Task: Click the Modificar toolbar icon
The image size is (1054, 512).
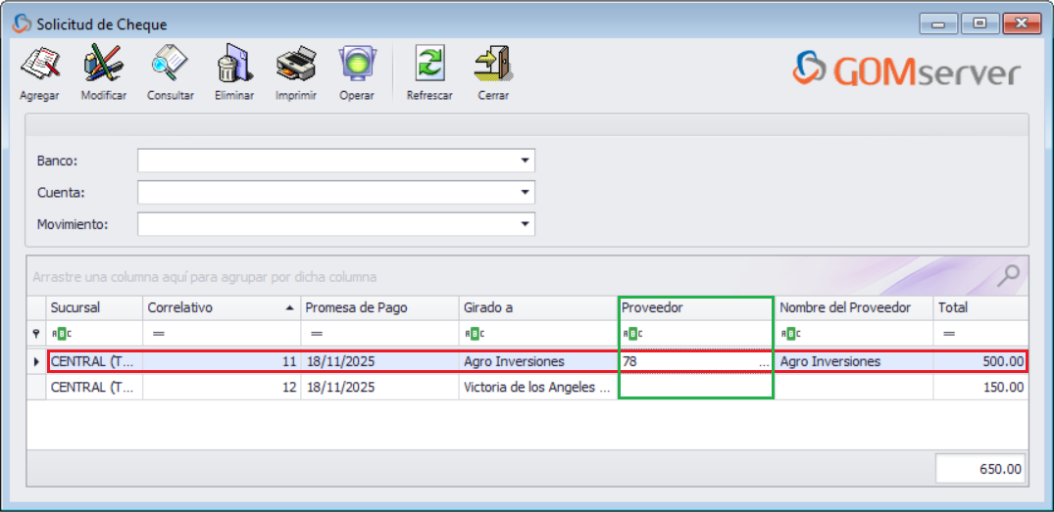Action: [104, 64]
